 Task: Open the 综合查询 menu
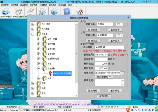click(x=24, y=5)
